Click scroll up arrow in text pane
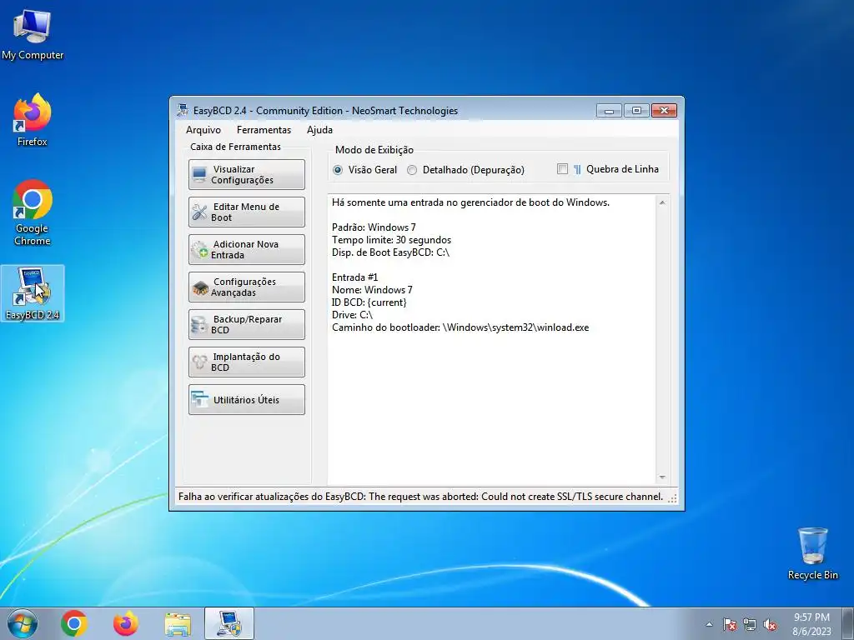Screen dimensions: 854x640 coord(662,202)
